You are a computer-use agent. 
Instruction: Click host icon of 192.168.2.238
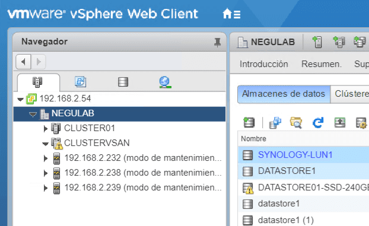coord(56,173)
